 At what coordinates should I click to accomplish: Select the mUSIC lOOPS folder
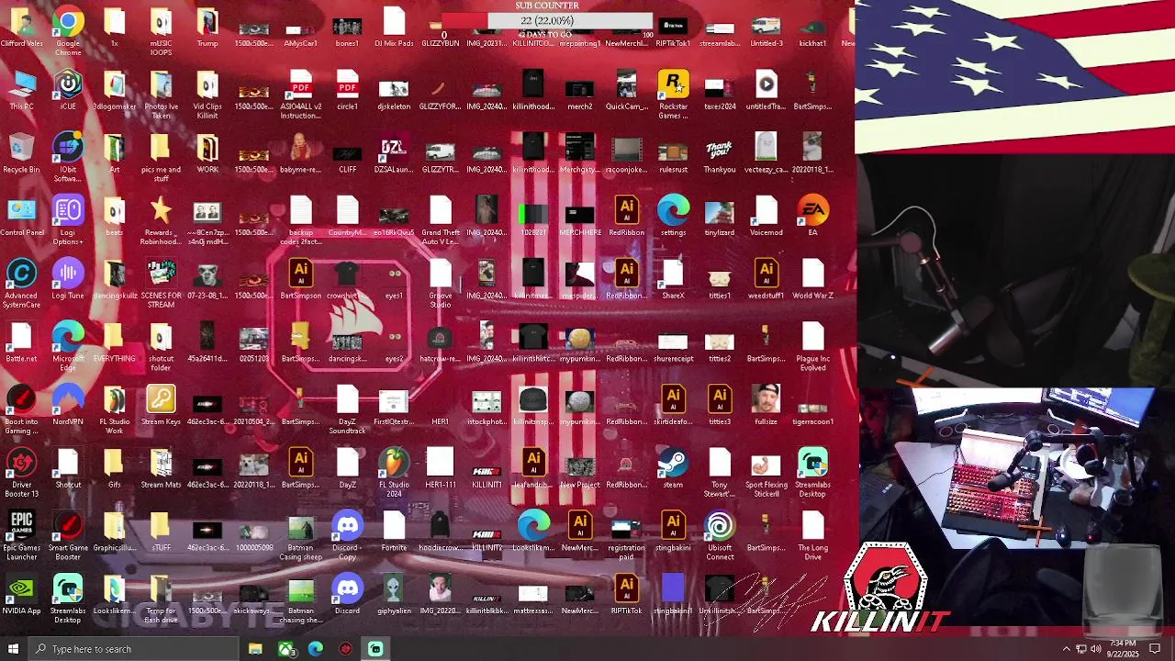tap(161, 30)
